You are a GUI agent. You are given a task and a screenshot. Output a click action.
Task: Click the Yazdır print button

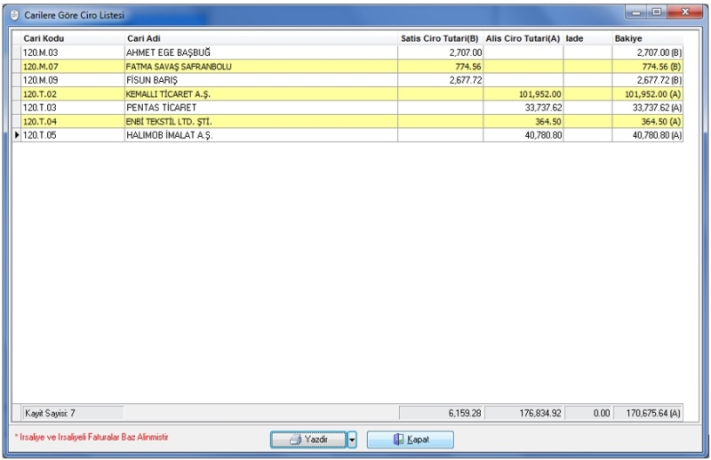[x=308, y=440]
